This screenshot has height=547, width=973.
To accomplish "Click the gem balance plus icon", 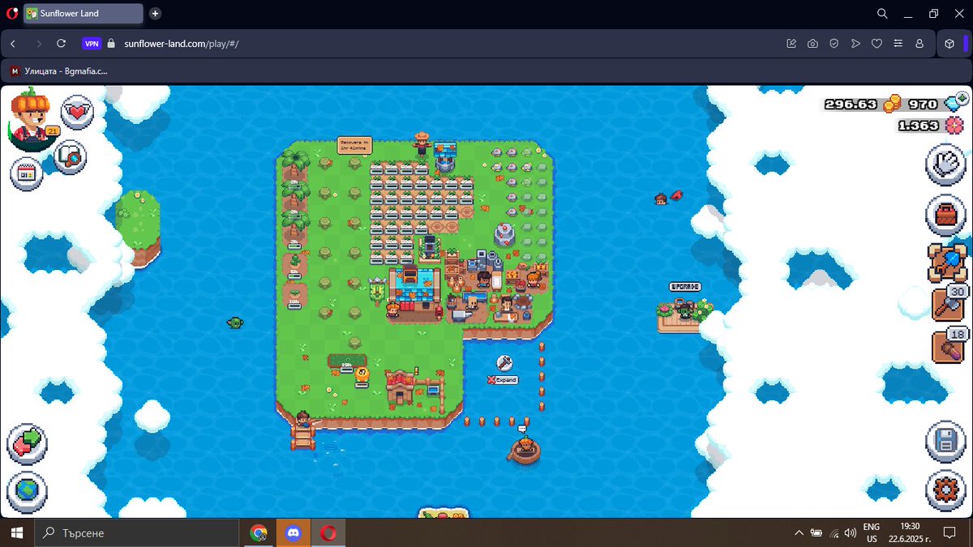I will 962,99.
